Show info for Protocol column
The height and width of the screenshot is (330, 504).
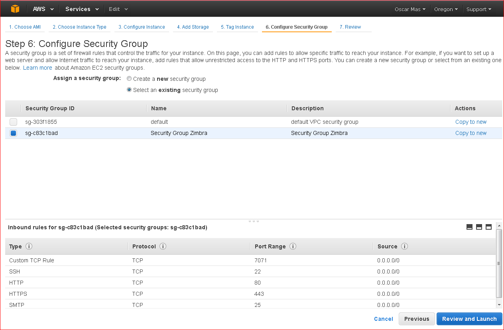coord(163,246)
